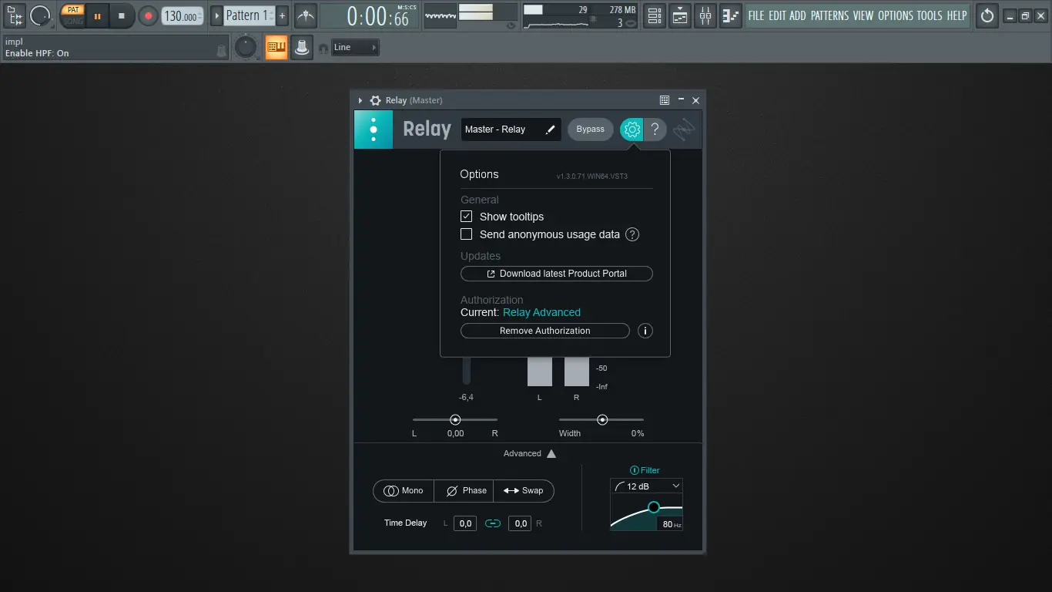
Task: Click the iZotope wave logo at Relay's right
Action: pos(685,129)
